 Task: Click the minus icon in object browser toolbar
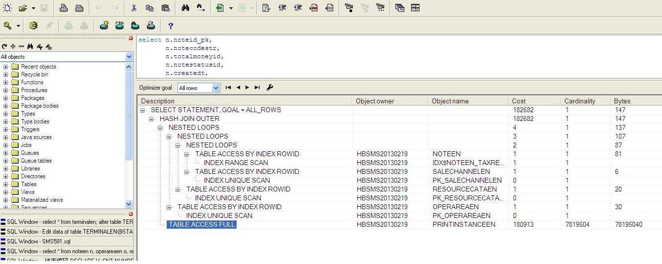(x=22, y=47)
